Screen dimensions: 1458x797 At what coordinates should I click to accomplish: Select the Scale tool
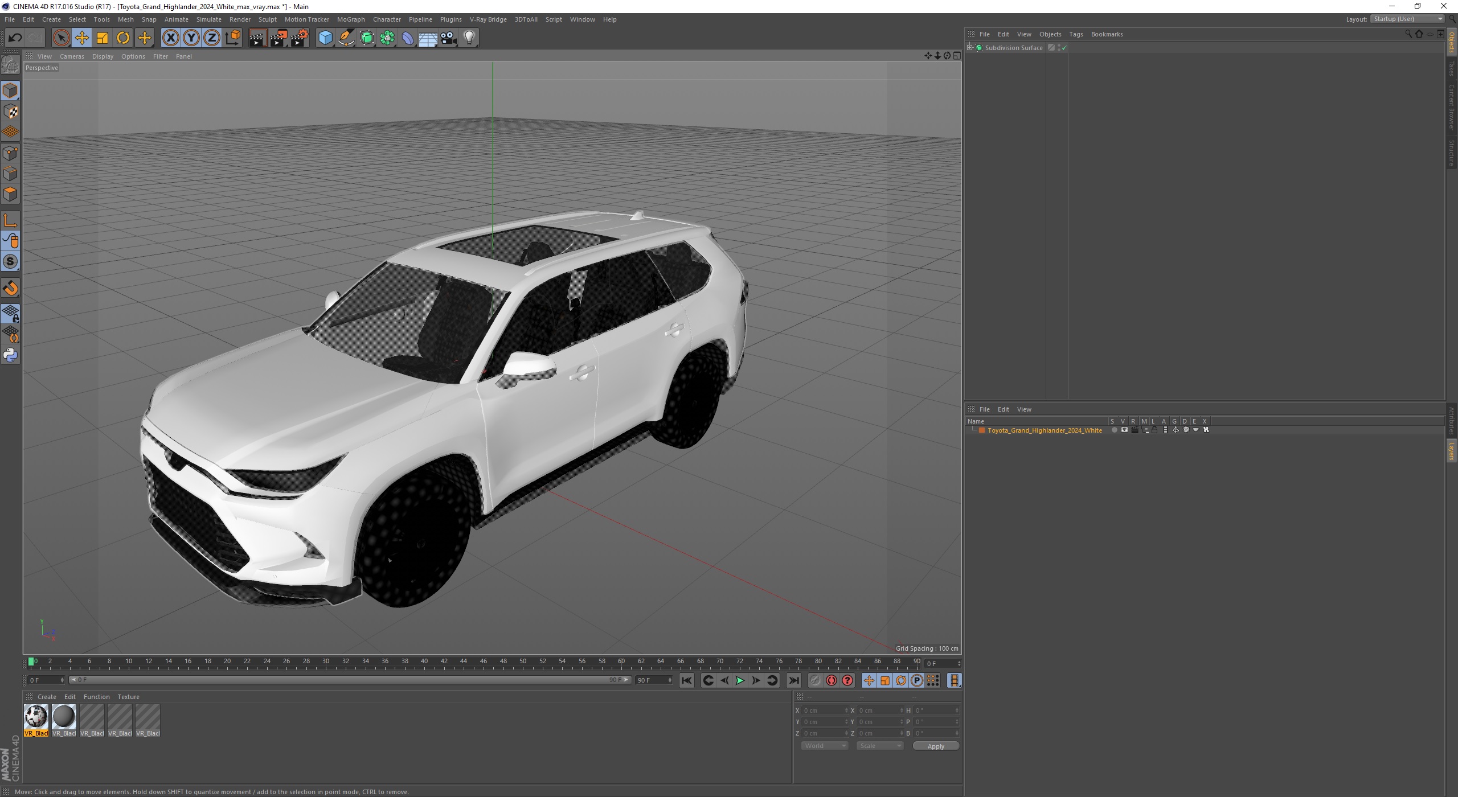(x=103, y=38)
